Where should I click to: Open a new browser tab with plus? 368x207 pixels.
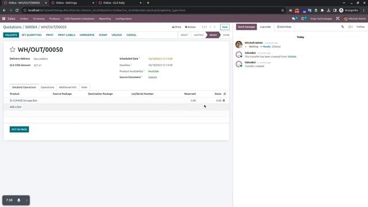(x=148, y=3)
